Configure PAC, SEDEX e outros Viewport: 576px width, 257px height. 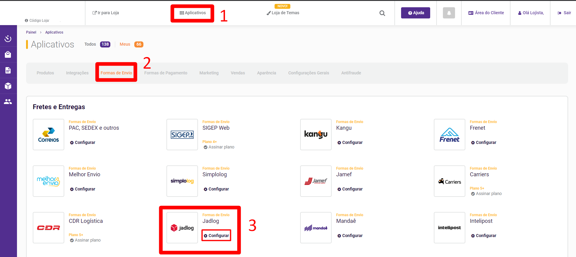pos(82,142)
